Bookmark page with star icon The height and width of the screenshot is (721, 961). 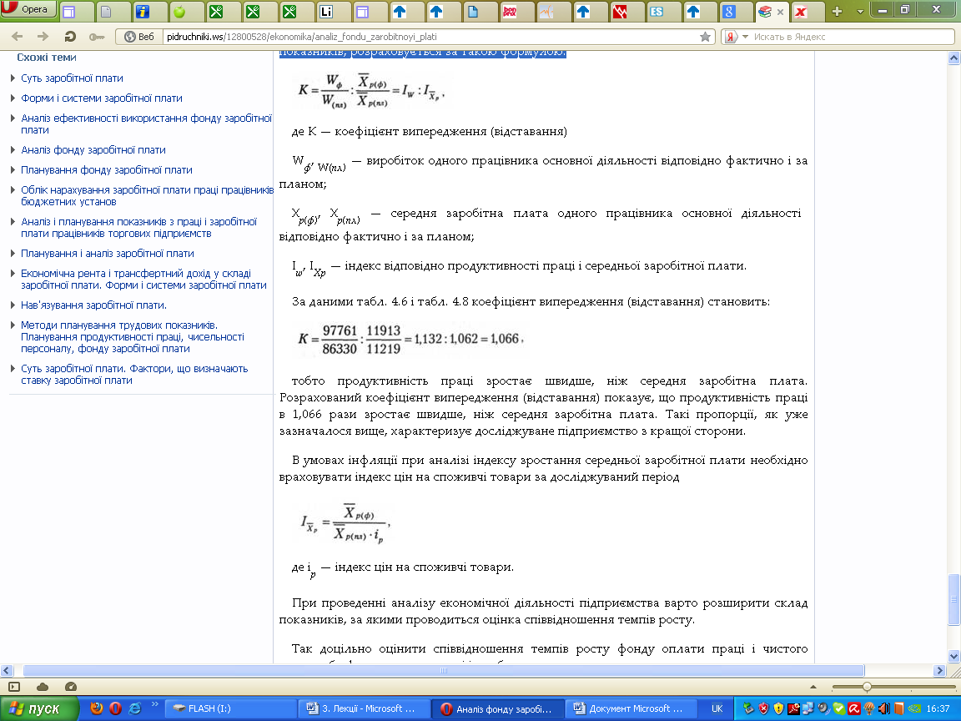click(x=705, y=37)
